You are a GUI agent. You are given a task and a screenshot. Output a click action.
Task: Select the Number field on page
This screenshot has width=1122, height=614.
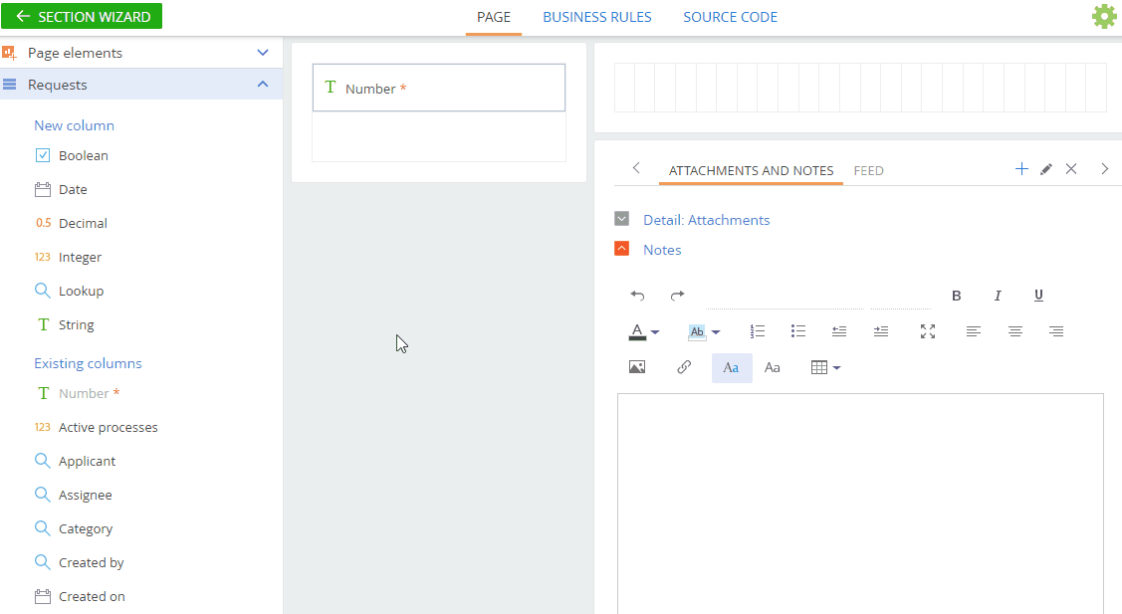(x=439, y=88)
